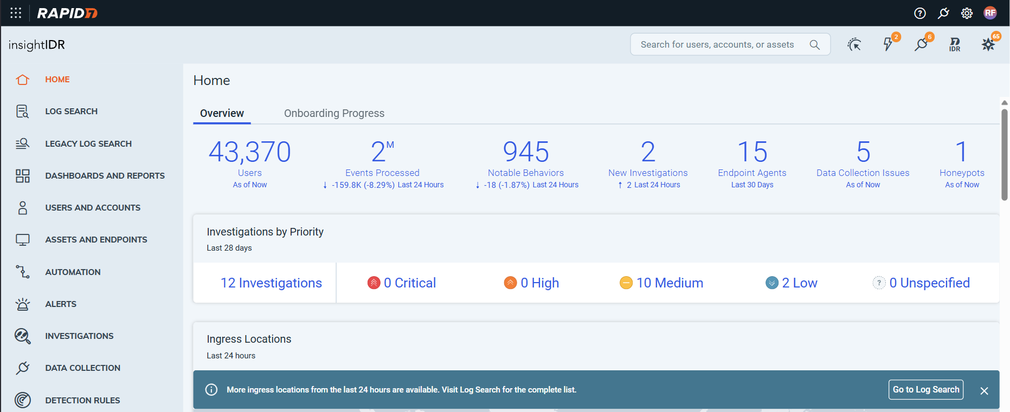Screen dimensions: 1010x412
Task: Open DATA COLLECTION menu item
Action: point(83,368)
